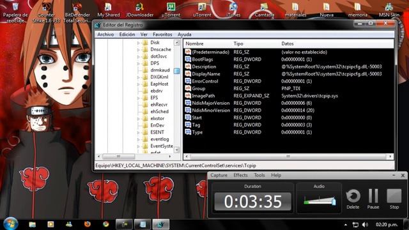Click the BootFlags DWORD value icon
This screenshot has width=409, height=230.
click(188, 59)
